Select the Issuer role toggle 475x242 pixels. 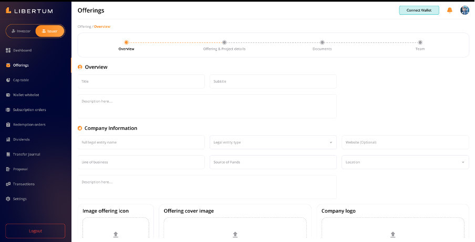pyautogui.click(x=50, y=31)
